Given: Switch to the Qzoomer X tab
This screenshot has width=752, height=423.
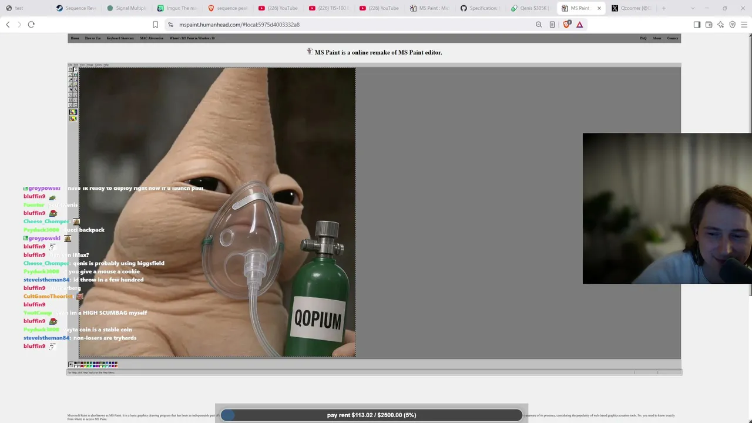Looking at the screenshot, I should pos(632,8).
